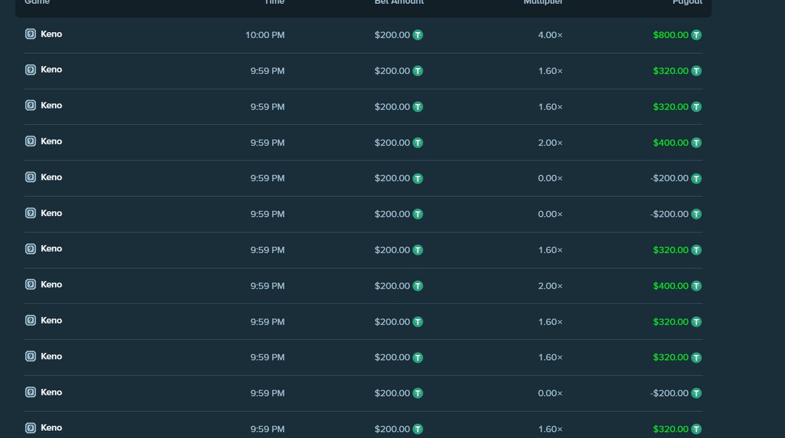Select the 10:00 PM time cell
Image resolution: width=785 pixels, height=438 pixels.
(265, 35)
